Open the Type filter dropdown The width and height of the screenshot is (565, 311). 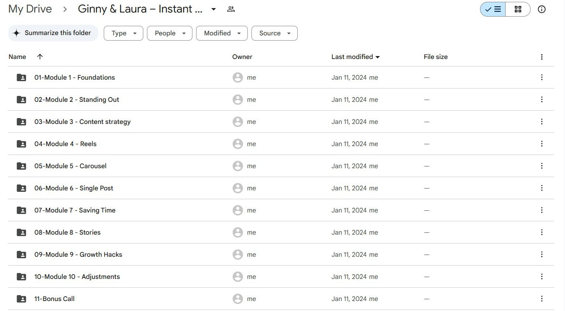123,33
